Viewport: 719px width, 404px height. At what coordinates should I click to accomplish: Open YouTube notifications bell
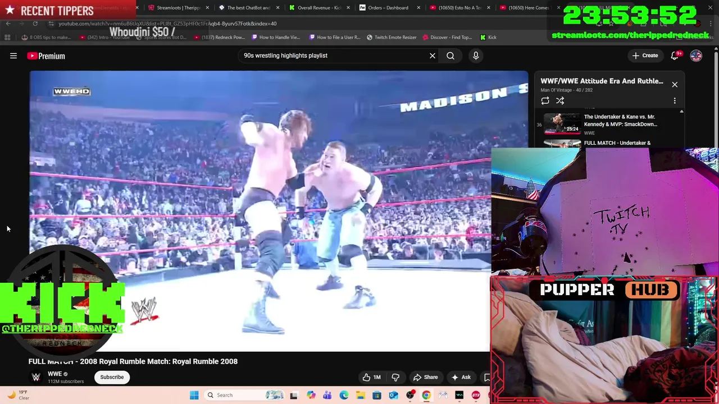[676, 56]
